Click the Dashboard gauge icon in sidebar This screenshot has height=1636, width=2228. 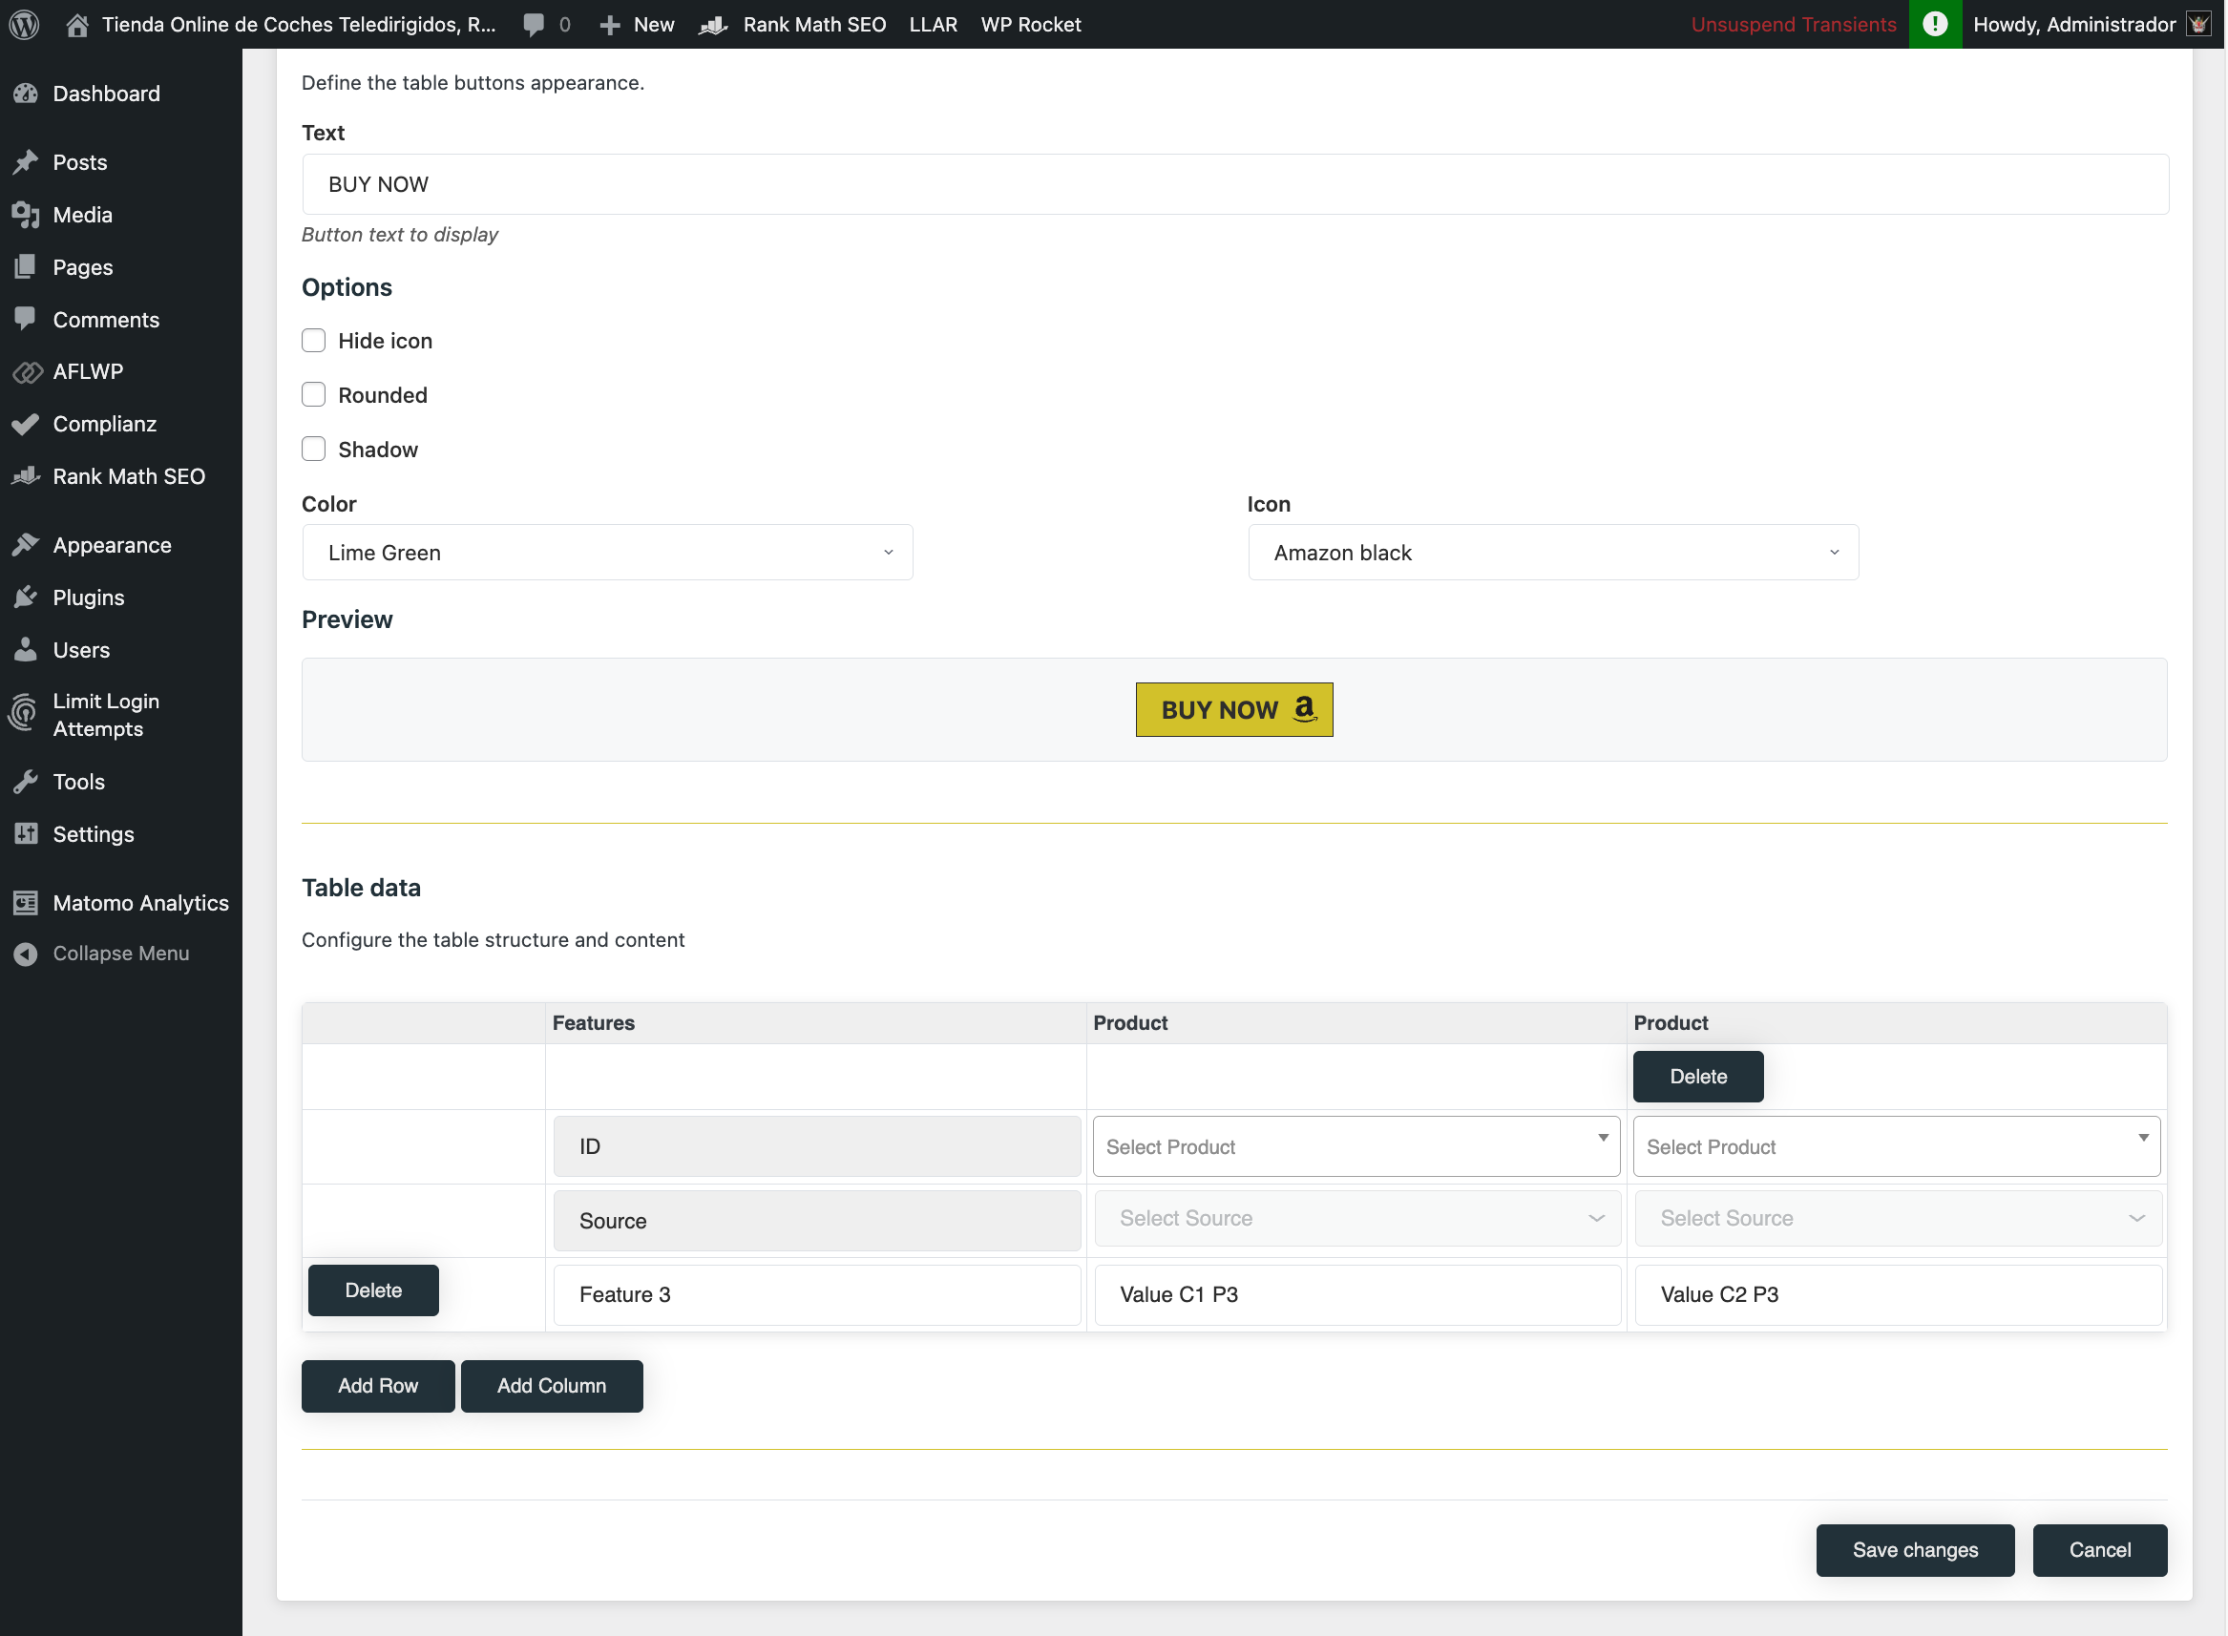26,94
